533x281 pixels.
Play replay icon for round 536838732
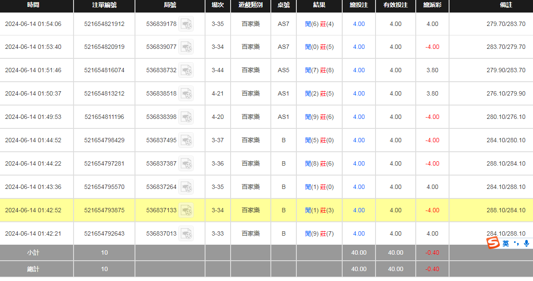(186, 70)
